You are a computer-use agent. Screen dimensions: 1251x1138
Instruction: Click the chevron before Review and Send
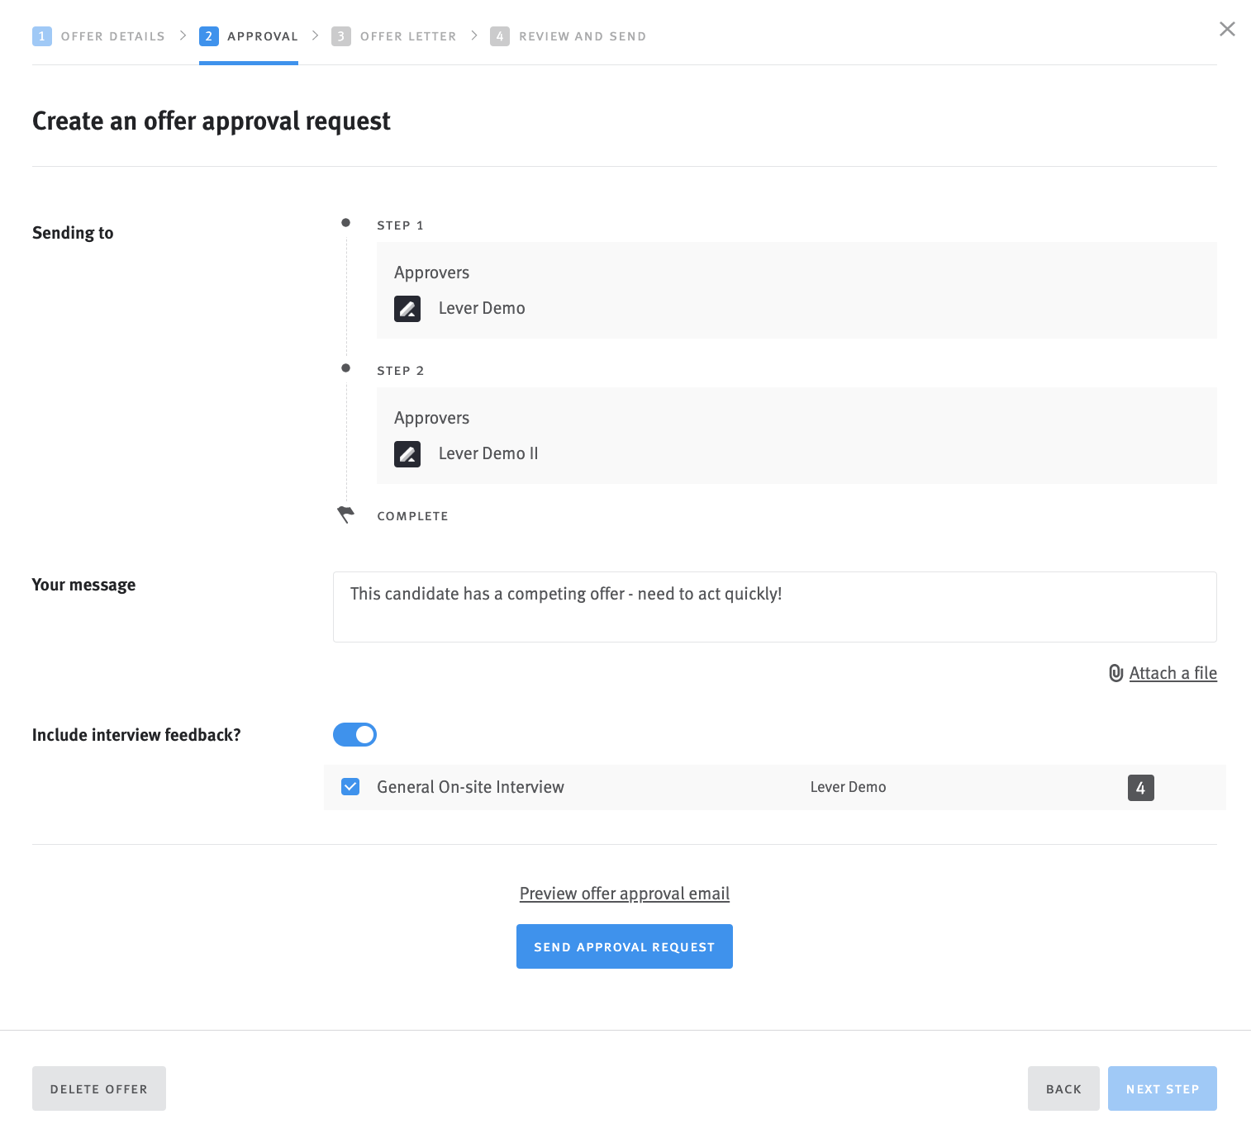473,36
